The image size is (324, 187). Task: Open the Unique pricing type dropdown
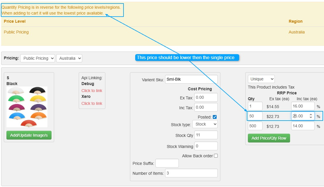point(261,79)
